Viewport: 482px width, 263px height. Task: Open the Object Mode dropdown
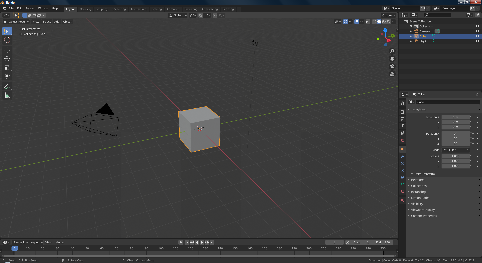[16, 22]
